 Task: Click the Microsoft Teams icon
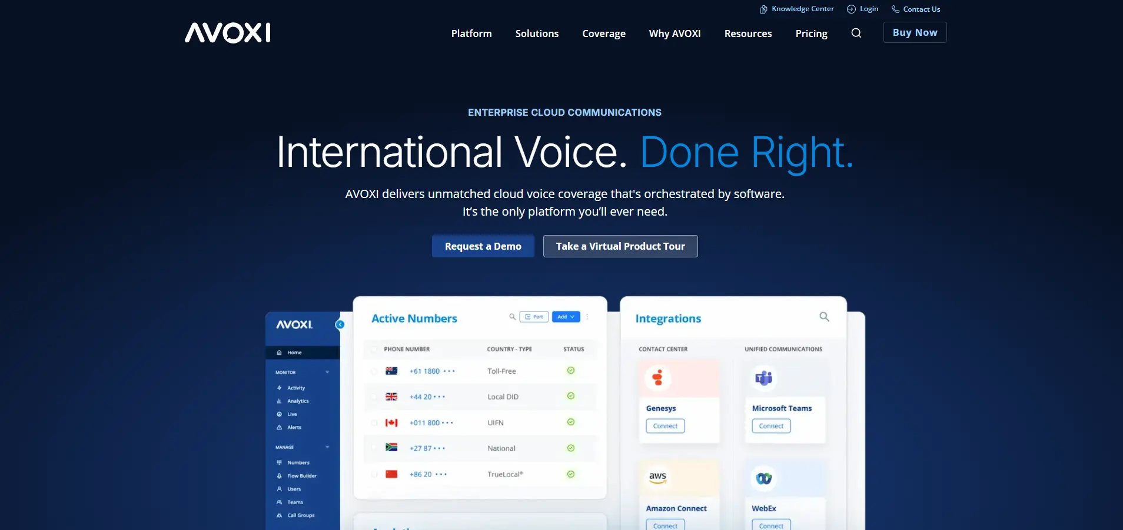pos(763,377)
